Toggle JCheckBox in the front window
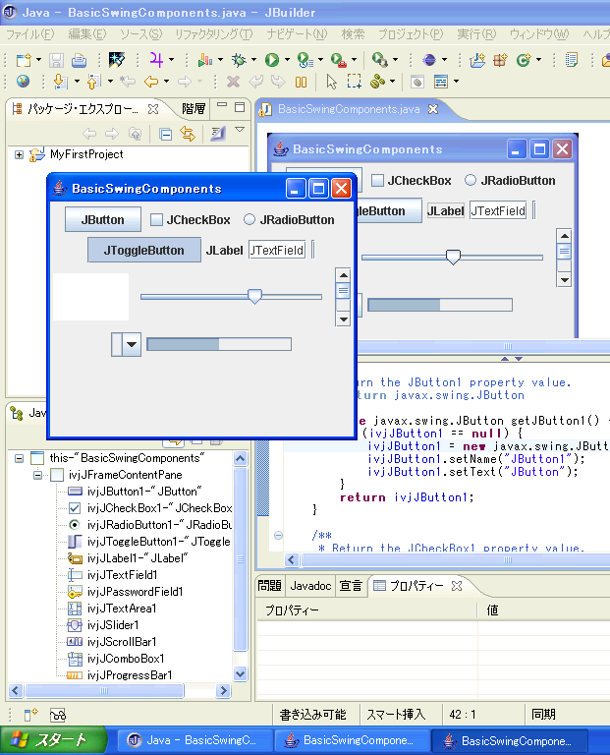Image resolution: width=610 pixels, height=755 pixels. point(156,220)
